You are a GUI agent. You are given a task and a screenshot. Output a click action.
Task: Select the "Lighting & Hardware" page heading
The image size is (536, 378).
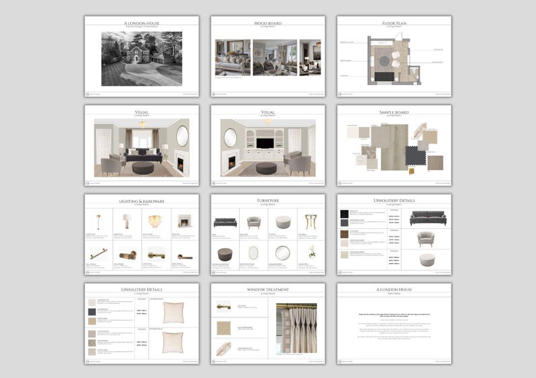[142, 201]
